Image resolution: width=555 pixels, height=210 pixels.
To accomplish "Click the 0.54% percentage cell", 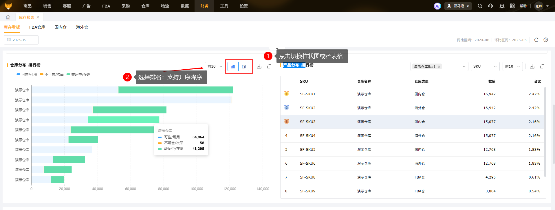I will [x=534, y=191].
